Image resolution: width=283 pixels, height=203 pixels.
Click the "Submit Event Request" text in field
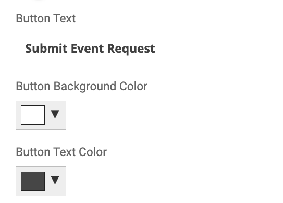pos(90,49)
